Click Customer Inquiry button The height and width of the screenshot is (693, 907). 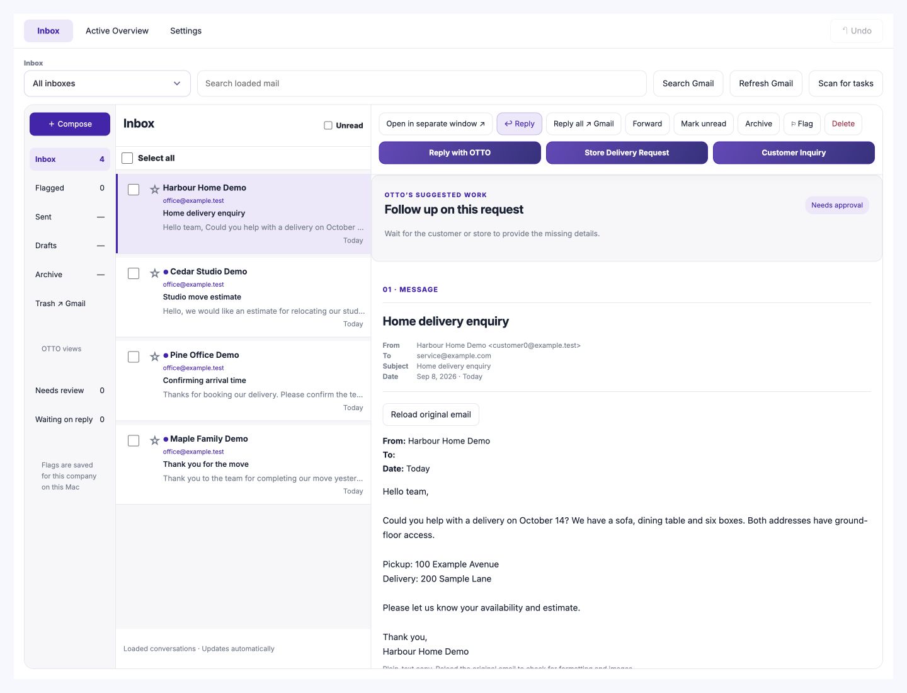[794, 152]
